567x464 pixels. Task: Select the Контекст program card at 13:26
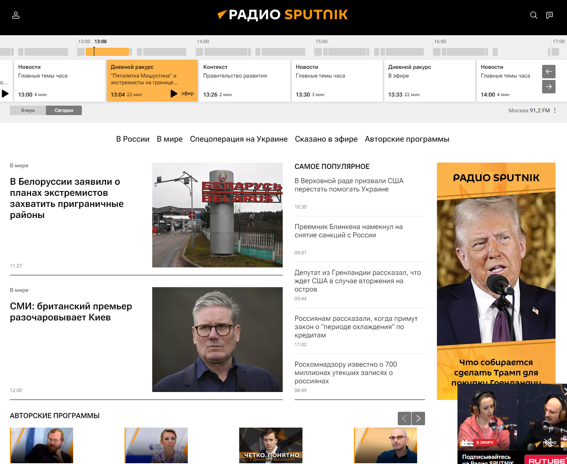click(x=245, y=81)
